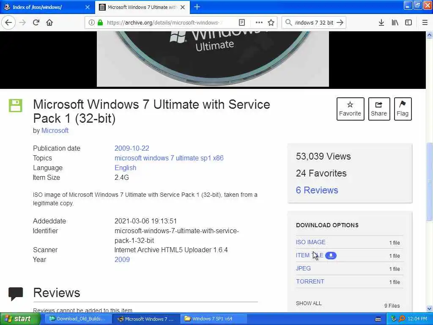Expand SHOW ALL download files
Image resolution: width=433 pixels, height=325 pixels.
(x=309, y=303)
